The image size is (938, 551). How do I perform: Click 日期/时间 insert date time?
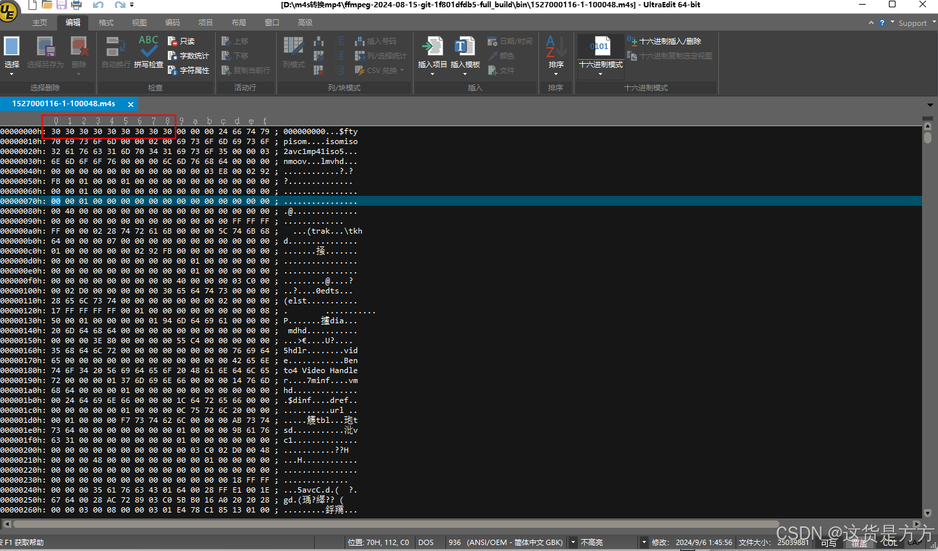click(510, 41)
